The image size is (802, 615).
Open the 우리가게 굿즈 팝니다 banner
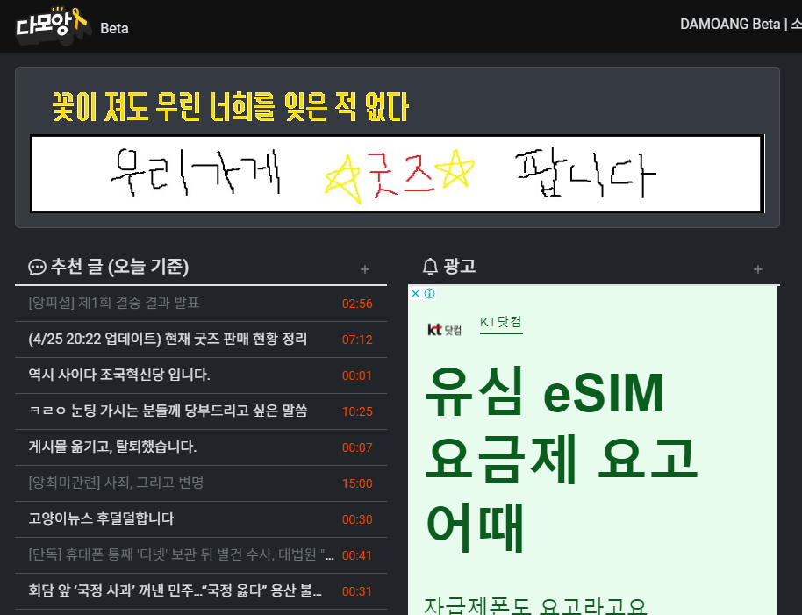pos(397,174)
